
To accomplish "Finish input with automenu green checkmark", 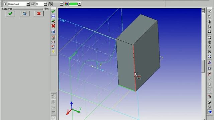I will point(53,11).
